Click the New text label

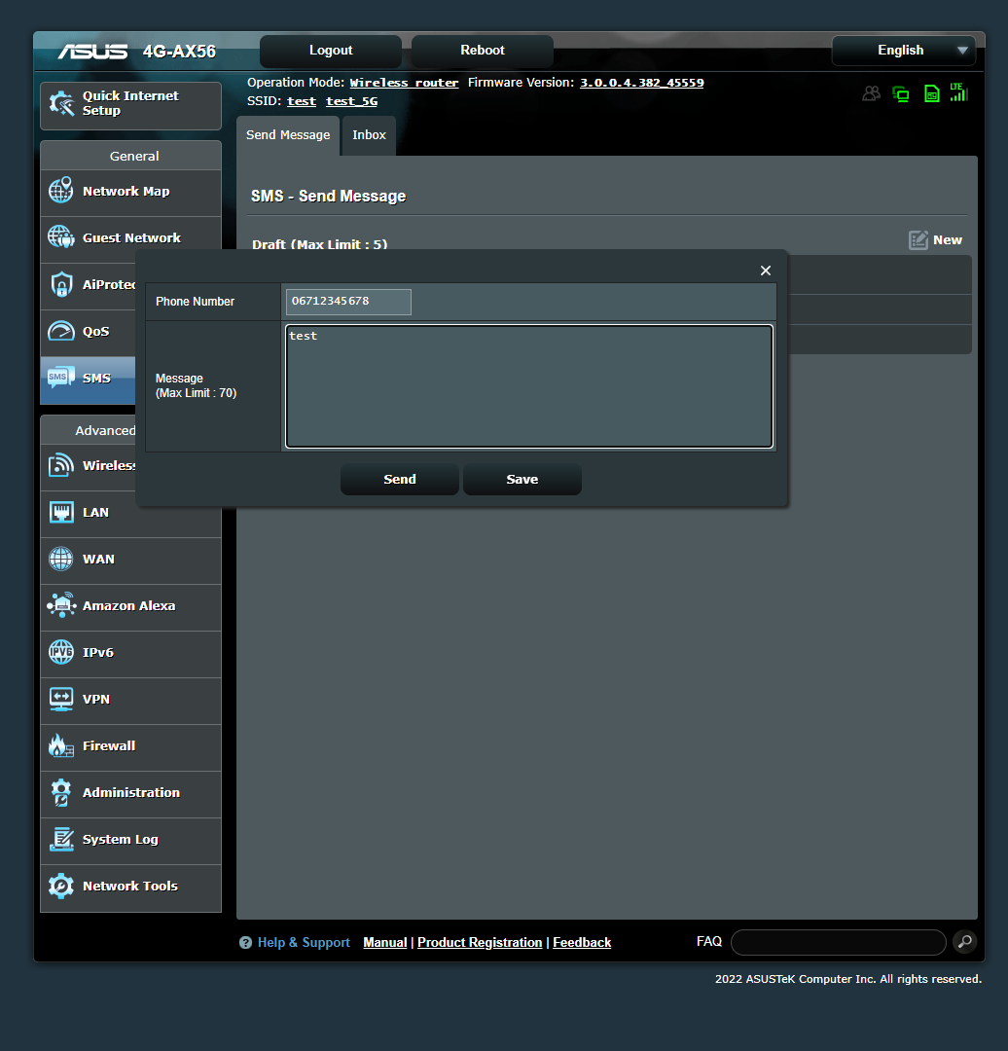948,240
